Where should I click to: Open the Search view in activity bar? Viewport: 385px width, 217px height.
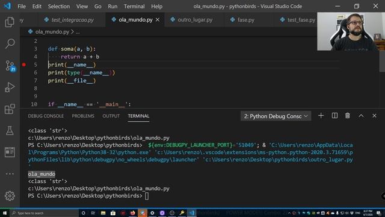[10, 43]
